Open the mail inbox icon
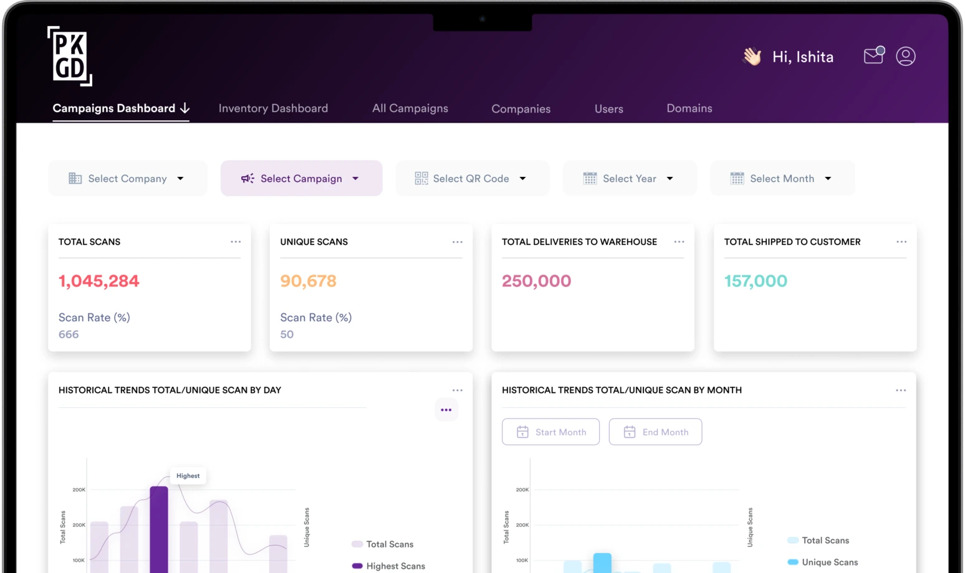965x573 pixels. pos(873,56)
